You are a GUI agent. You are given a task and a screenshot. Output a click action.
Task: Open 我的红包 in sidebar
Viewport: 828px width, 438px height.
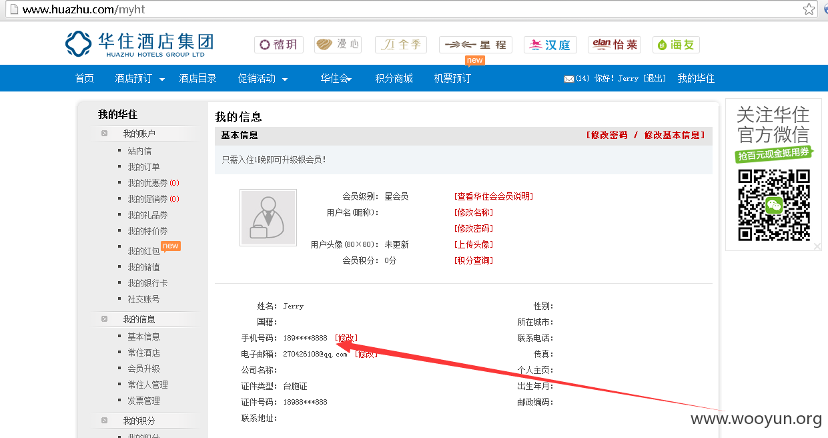point(143,251)
